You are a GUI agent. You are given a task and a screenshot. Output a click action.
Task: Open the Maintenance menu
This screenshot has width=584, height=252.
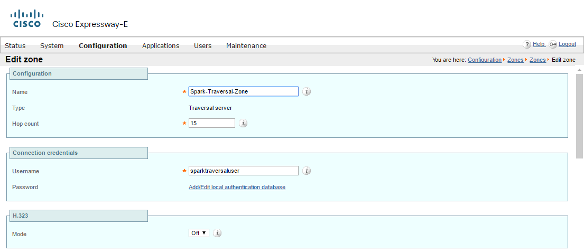pos(246,46)
